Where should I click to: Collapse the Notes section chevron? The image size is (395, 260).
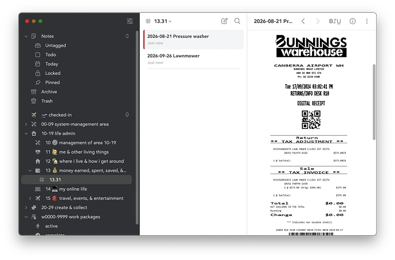pyautogui.click(x=26, y=36)
